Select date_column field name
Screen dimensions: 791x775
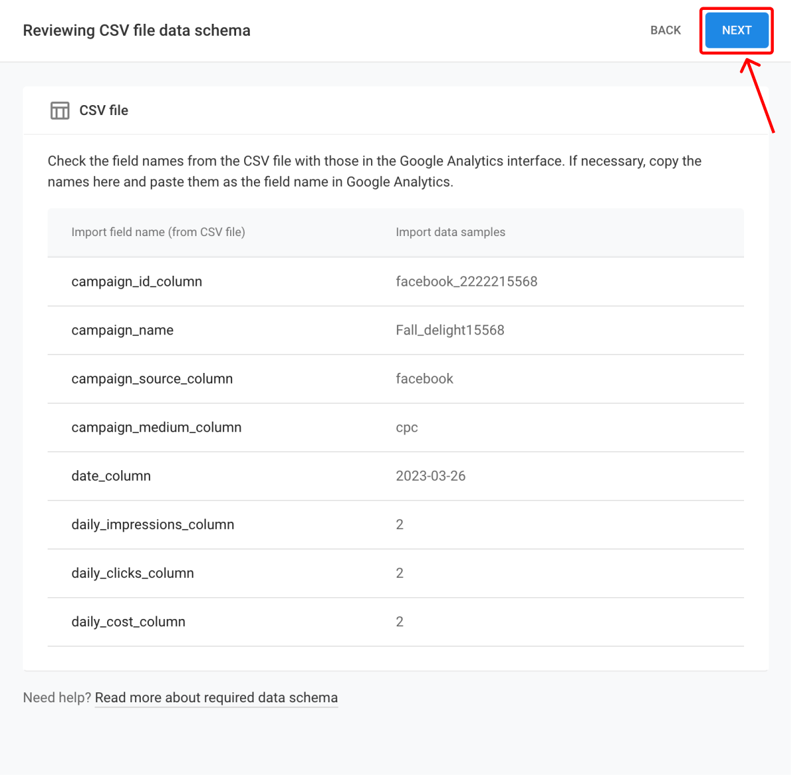(x=111, y=476)
